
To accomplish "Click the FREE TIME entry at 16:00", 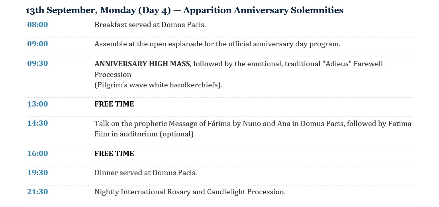I will [114, 154].
